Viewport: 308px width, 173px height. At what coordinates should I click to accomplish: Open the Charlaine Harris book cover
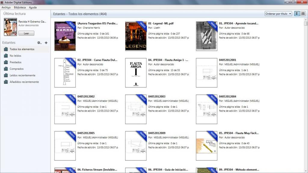(x=65, y=36)
